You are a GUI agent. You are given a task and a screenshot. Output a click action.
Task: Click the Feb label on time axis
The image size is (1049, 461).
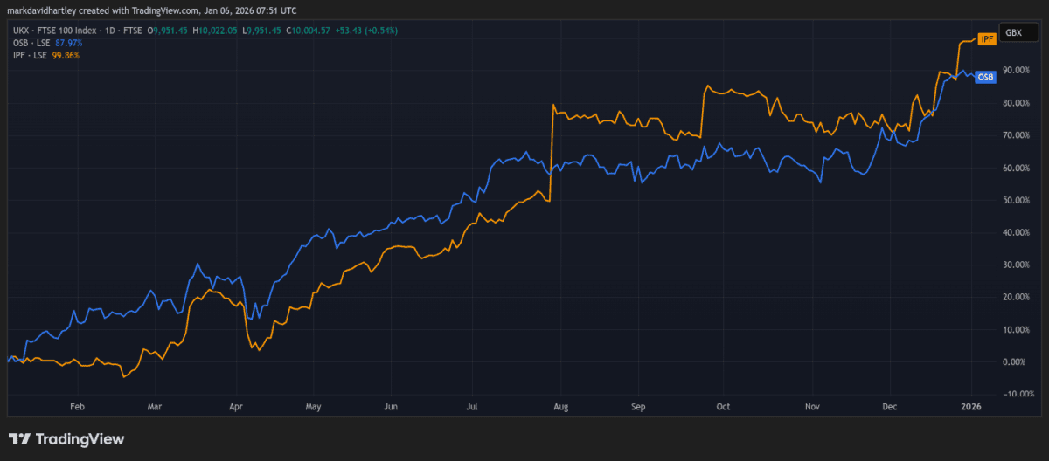point(76,407)
